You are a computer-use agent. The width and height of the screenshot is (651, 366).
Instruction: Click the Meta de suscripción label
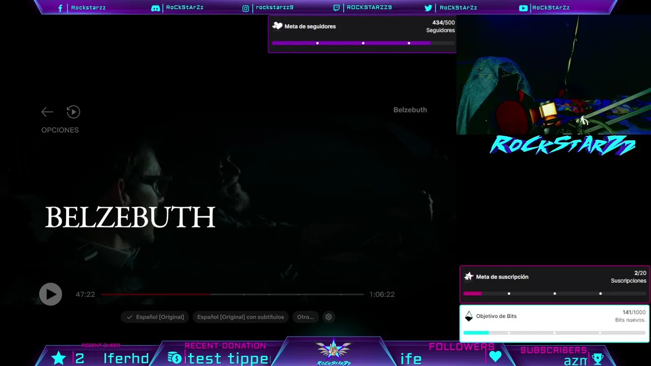(502, 277)
